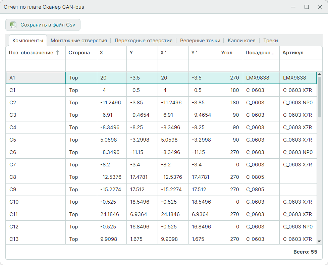The width and height of the screenshot is (328, 265).
Task: Maximize the report window
Action: click(307, 7)
